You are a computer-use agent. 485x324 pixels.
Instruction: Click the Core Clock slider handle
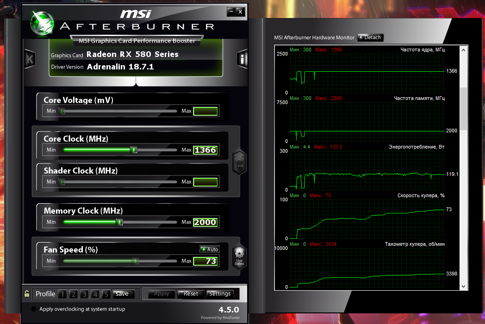click(134, 150)
